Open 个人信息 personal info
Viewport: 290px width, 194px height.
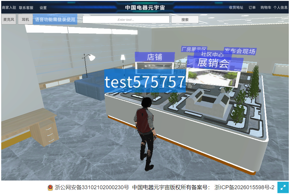pos(280,7)
